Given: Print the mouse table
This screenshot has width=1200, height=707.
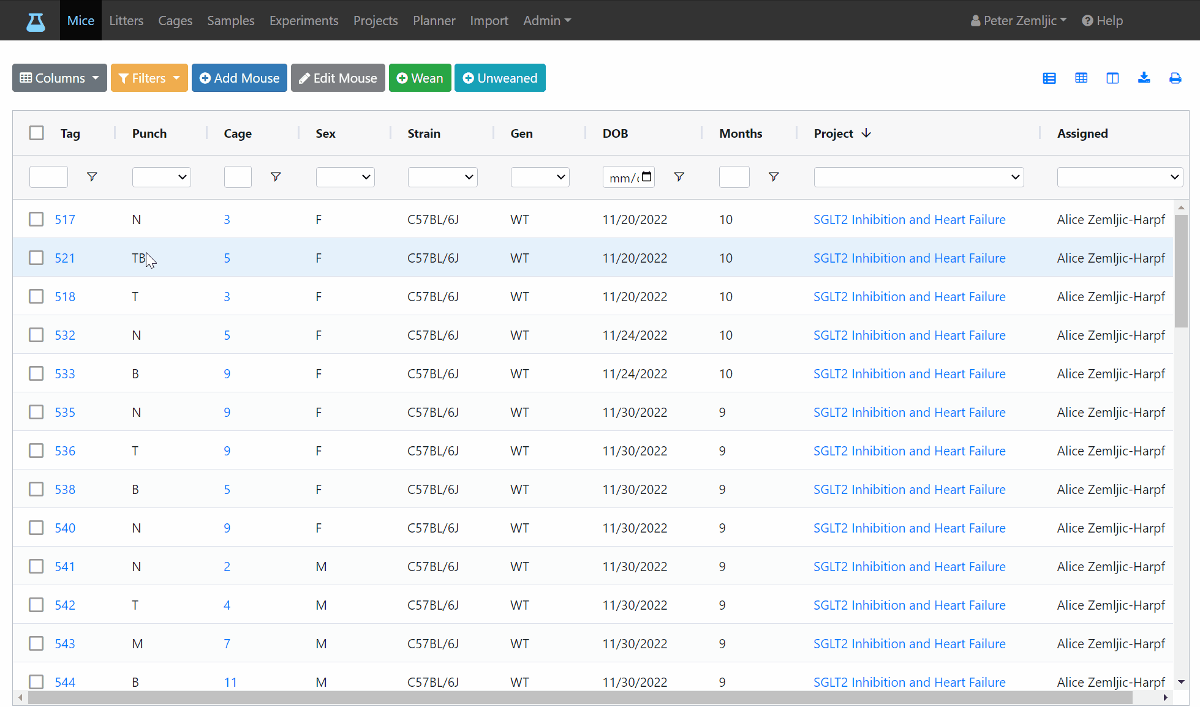Looking at the screenshot, I should pos(1175,78).
